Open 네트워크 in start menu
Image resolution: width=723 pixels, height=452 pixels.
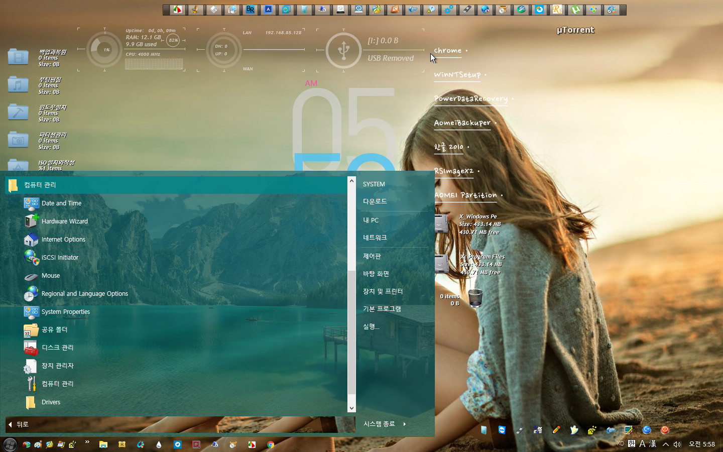click(x=375, y=238)
